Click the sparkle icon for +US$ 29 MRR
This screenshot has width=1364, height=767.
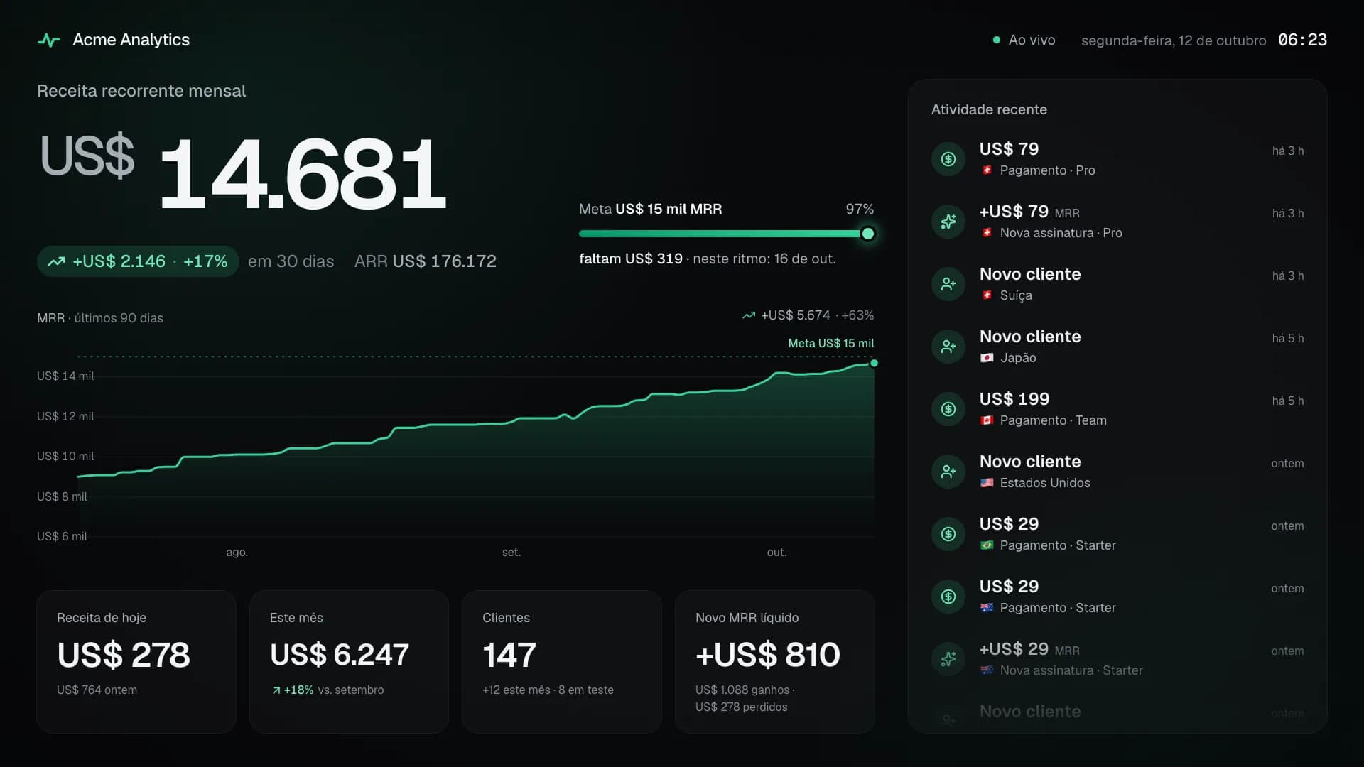tap(948, 659)
